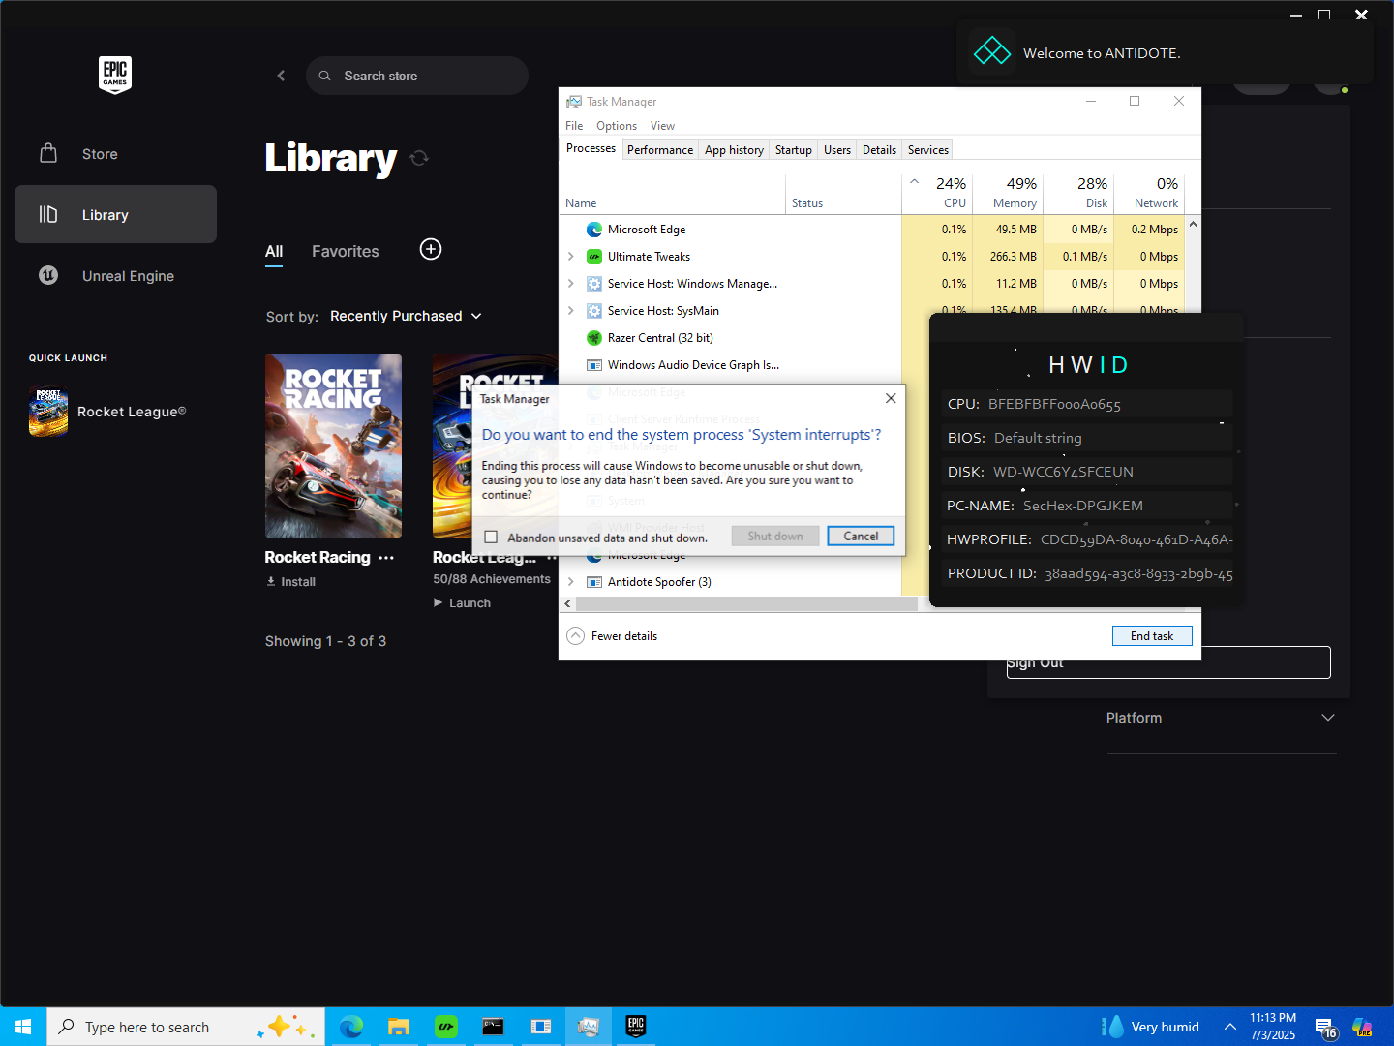Sort processes by Disk column
Screen dimensions: 1394x1046
(x=1078, y=193)
